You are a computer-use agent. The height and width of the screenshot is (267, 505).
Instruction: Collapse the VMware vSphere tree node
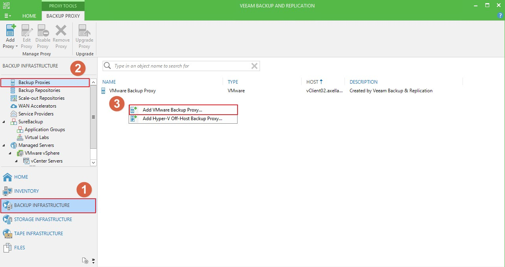pyautogui.click(x=10, y=153)
